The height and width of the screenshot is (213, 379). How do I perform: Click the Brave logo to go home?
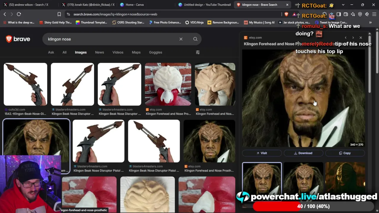pos(18,39)
